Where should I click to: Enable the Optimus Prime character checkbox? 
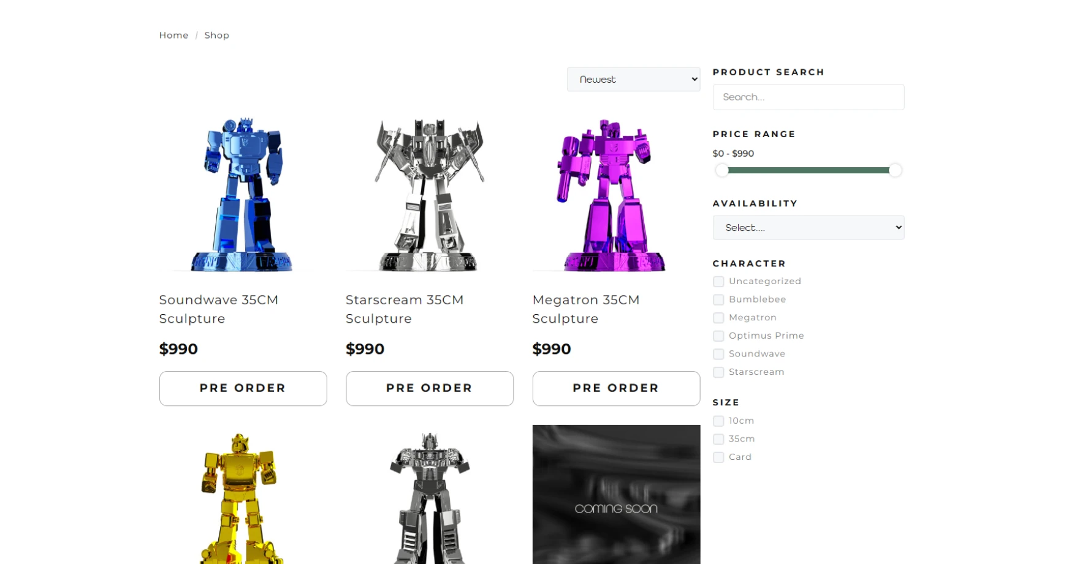pyautogui.click(x=718, y=336)
